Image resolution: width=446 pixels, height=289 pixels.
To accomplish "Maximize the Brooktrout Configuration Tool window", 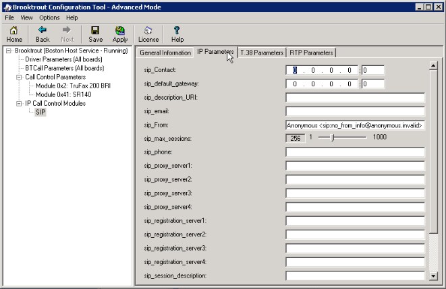I will click(428, 7).
